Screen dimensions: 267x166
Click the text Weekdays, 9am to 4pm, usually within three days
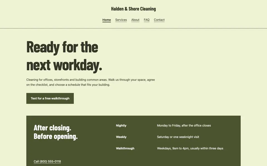click(190, 148)
